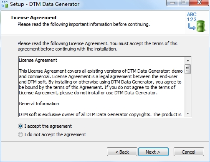210x162 pixels.
Task: Click the DTM Data Generator title bar icon
Action: tap(5, 4)
